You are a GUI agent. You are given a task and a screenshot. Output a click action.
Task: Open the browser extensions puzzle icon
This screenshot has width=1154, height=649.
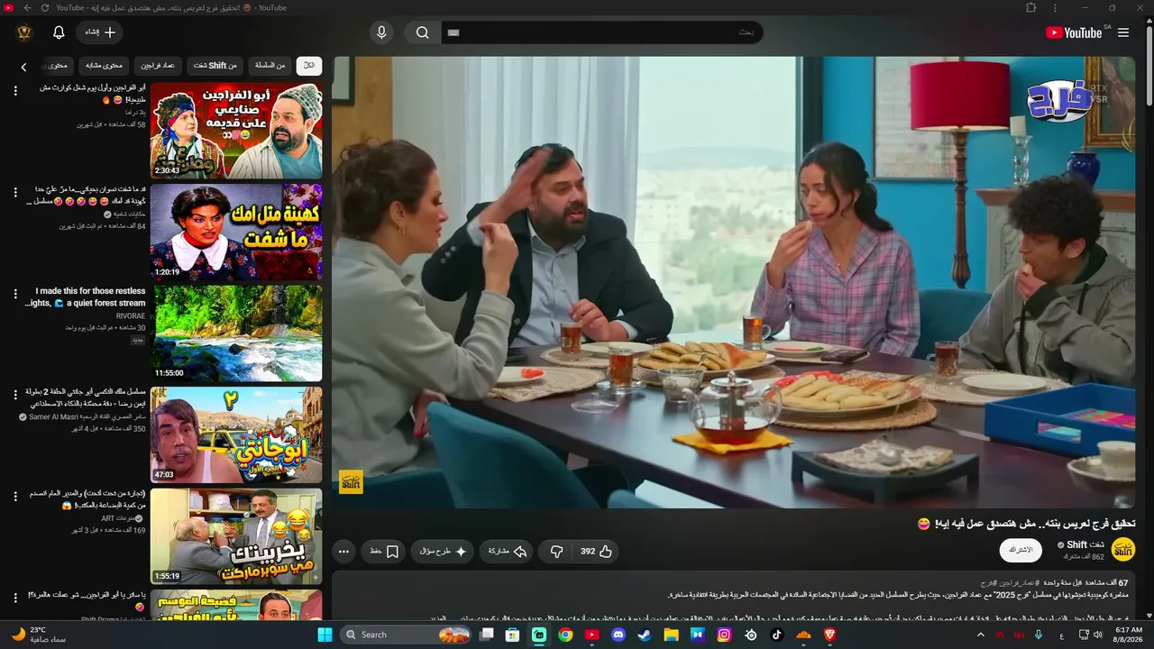pyautogui.click(x=1031, y=8)
